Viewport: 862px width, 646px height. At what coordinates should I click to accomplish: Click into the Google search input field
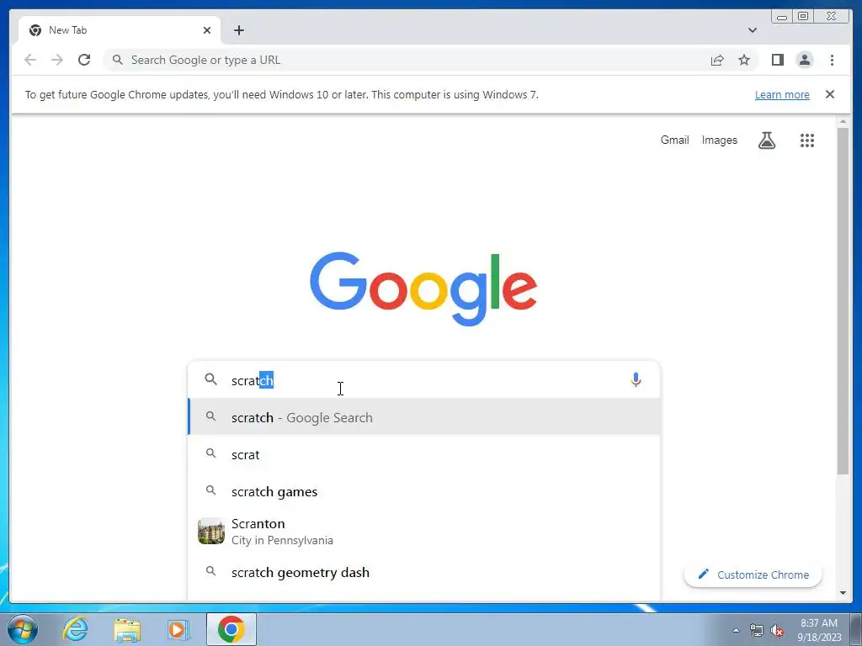tap(423, 380)
